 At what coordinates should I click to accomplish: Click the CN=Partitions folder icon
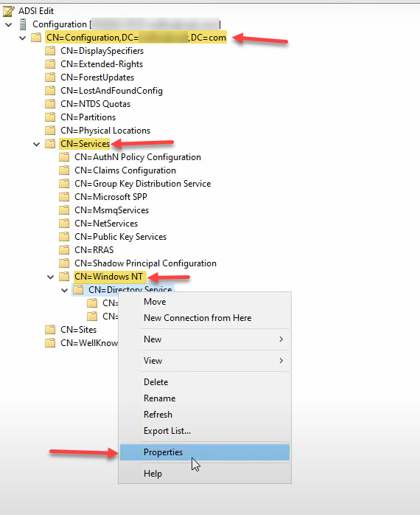pos(50,117)
